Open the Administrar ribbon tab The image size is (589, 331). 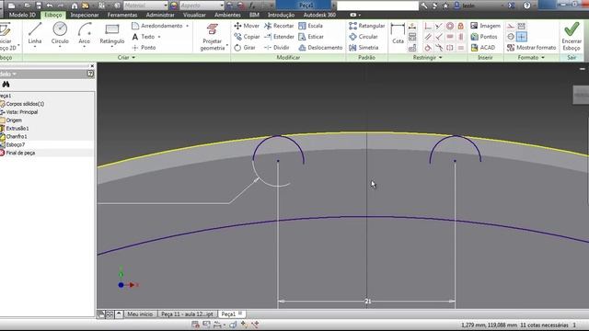[160, 15]
